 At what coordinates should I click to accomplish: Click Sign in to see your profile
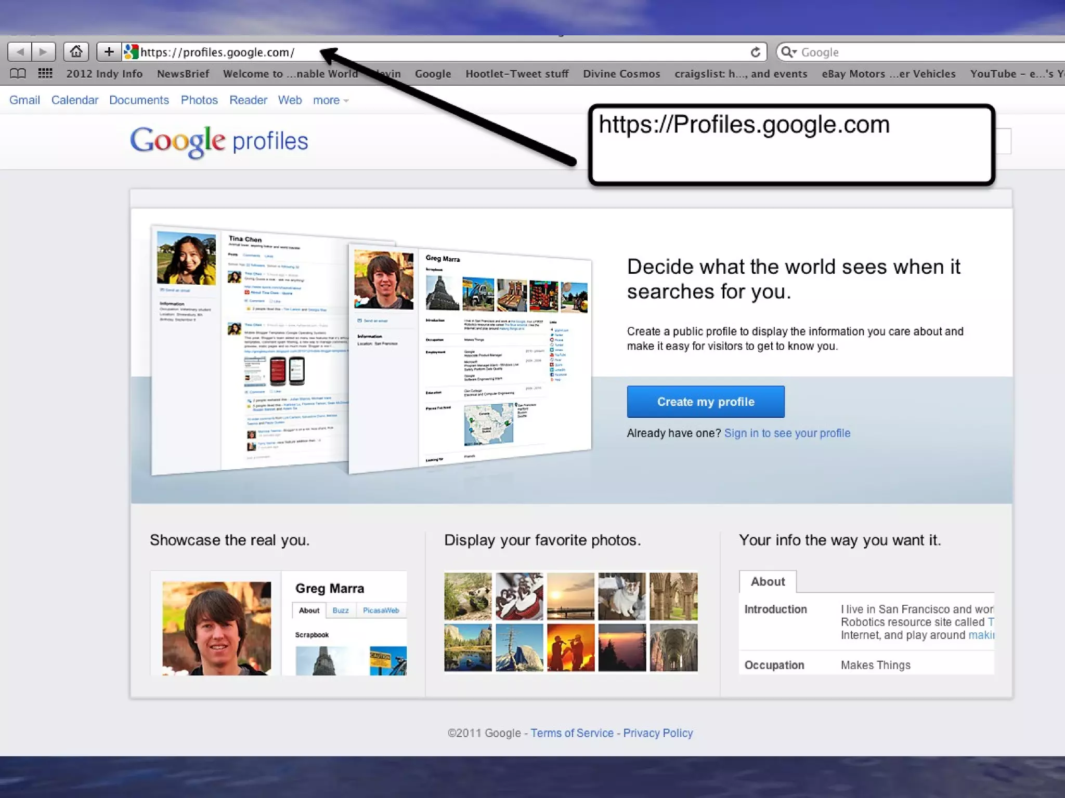point(787,433)
